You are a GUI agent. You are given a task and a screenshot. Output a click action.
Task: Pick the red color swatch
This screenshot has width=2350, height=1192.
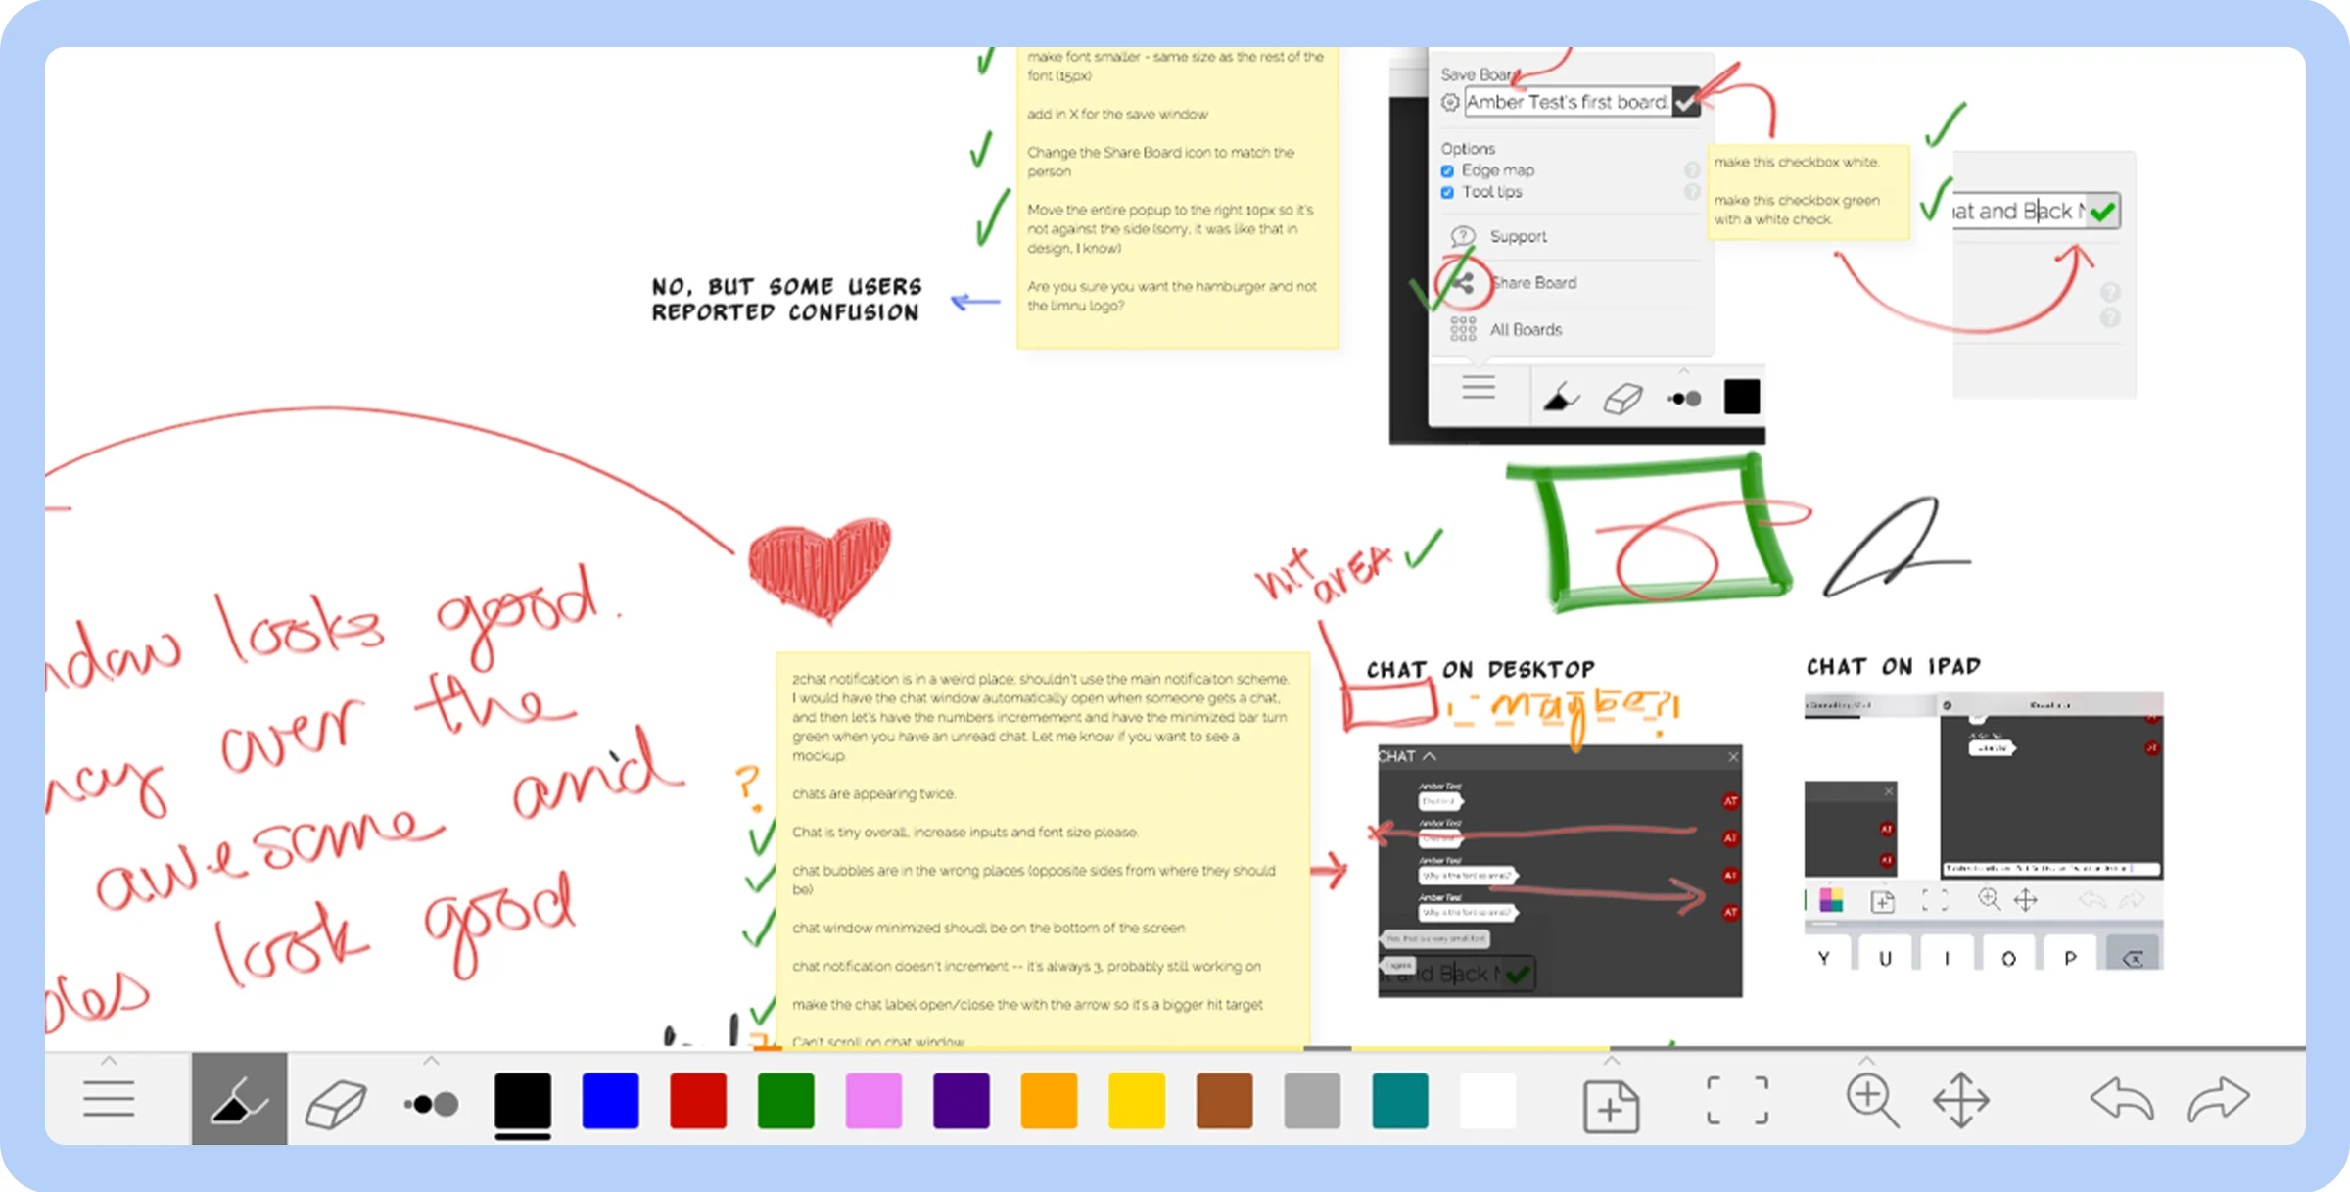[698, 1100]
